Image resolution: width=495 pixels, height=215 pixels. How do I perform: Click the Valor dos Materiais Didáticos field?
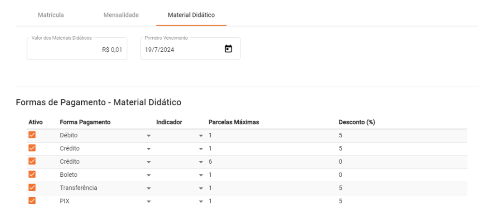pyautogui.click(x=77, y=49)
